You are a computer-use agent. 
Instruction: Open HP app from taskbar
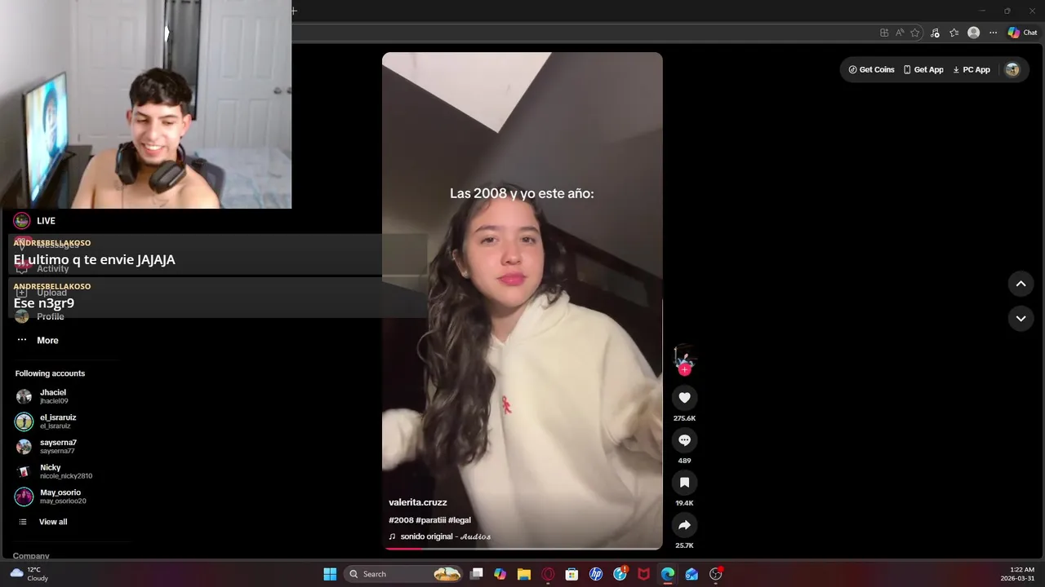[x=596, y=574]
